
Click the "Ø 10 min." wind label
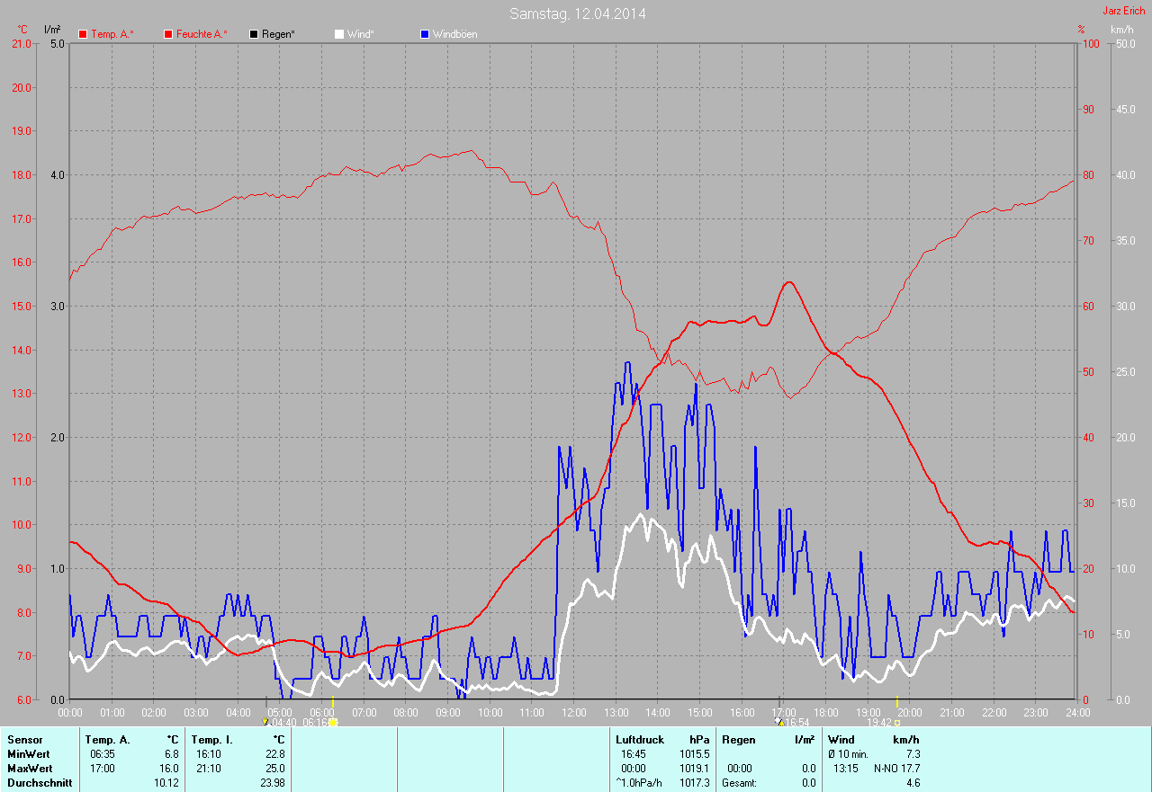848,753
